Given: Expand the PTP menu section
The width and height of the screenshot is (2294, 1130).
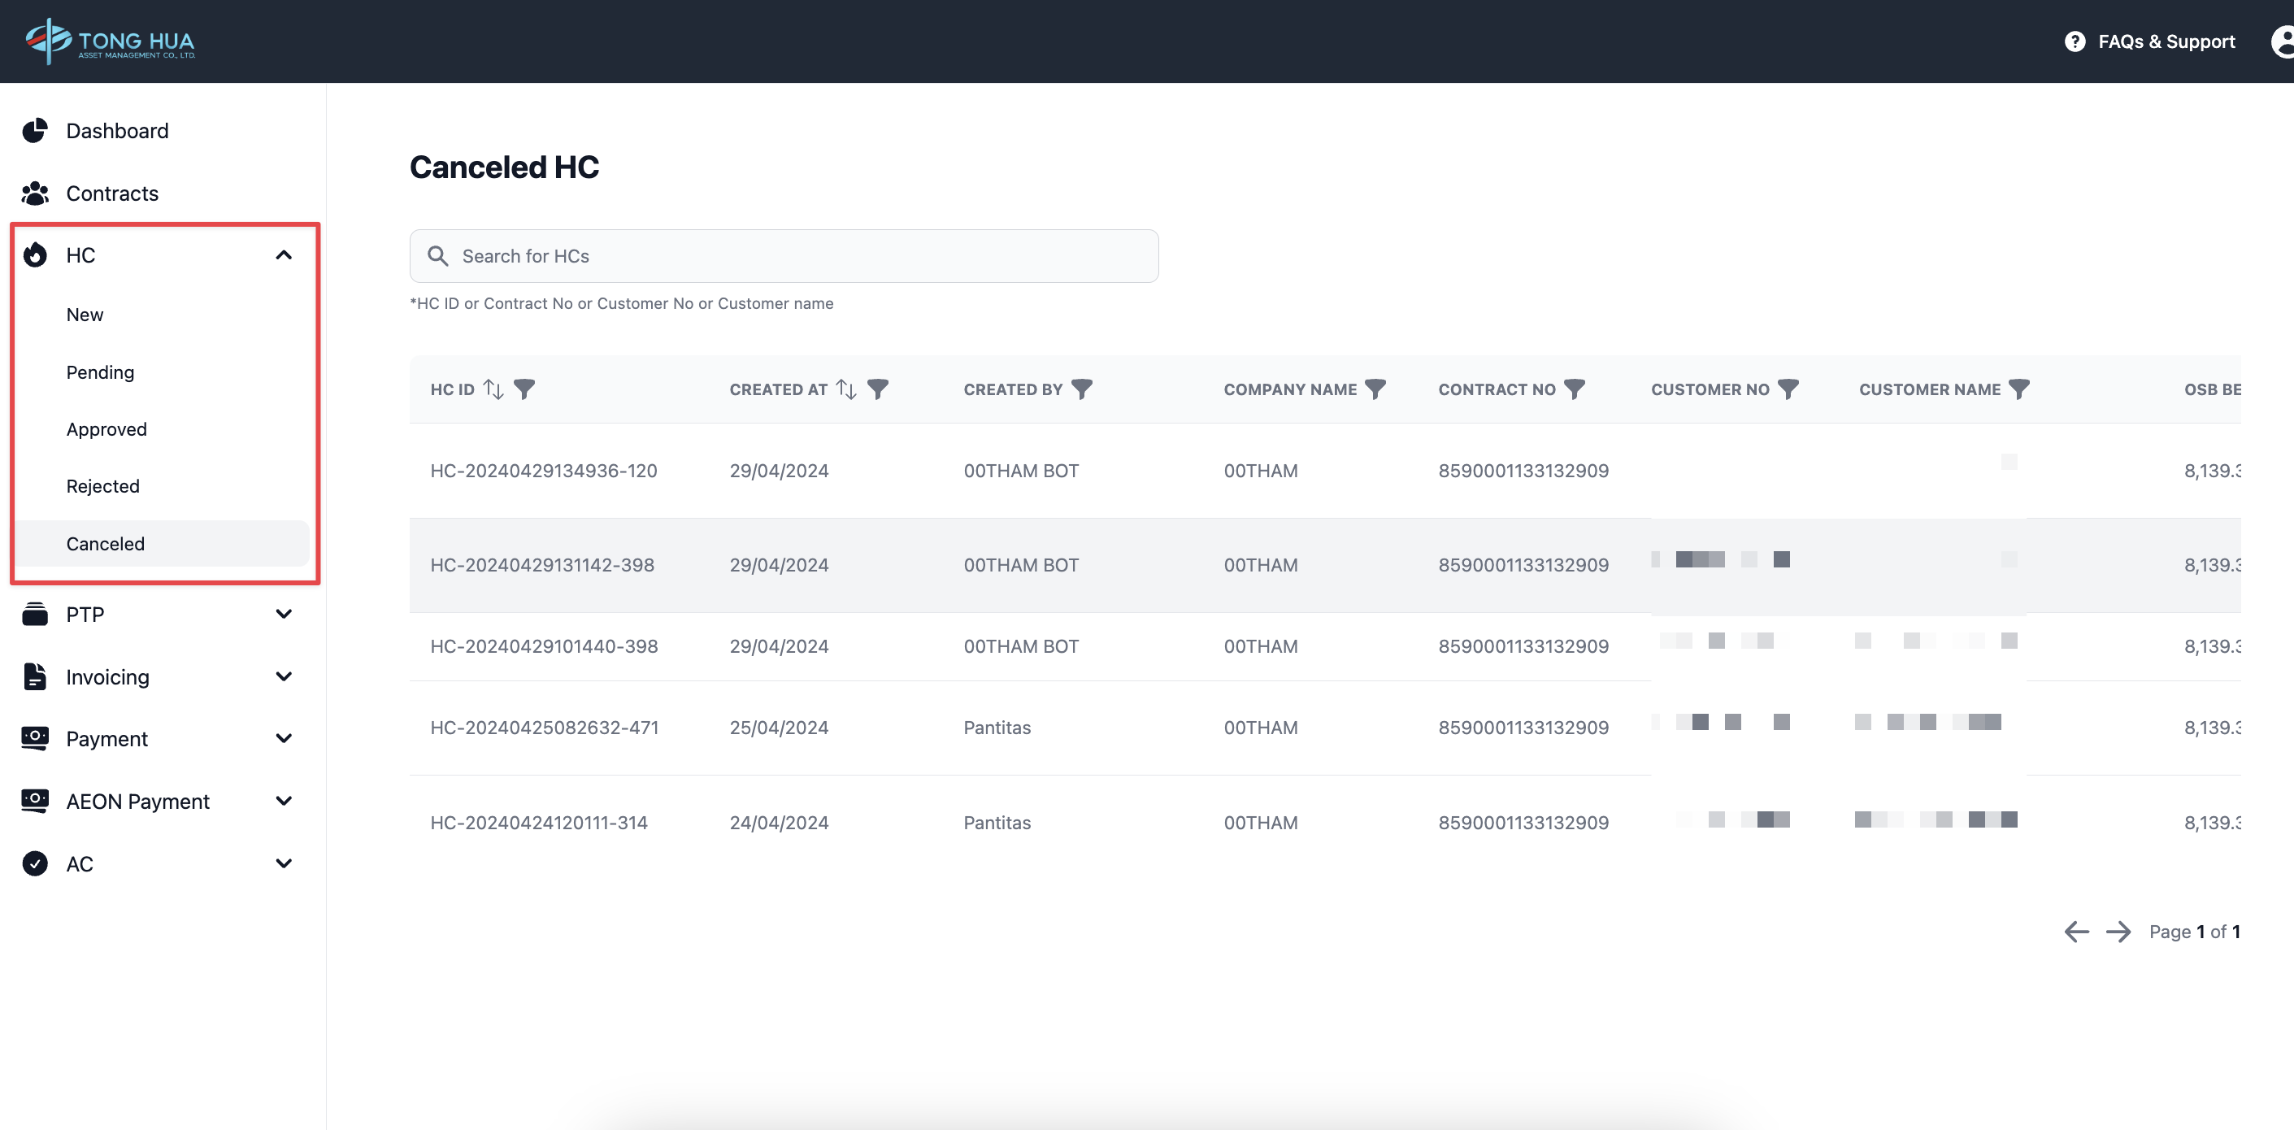Looking at the screenshot, I should coord(283,615).
